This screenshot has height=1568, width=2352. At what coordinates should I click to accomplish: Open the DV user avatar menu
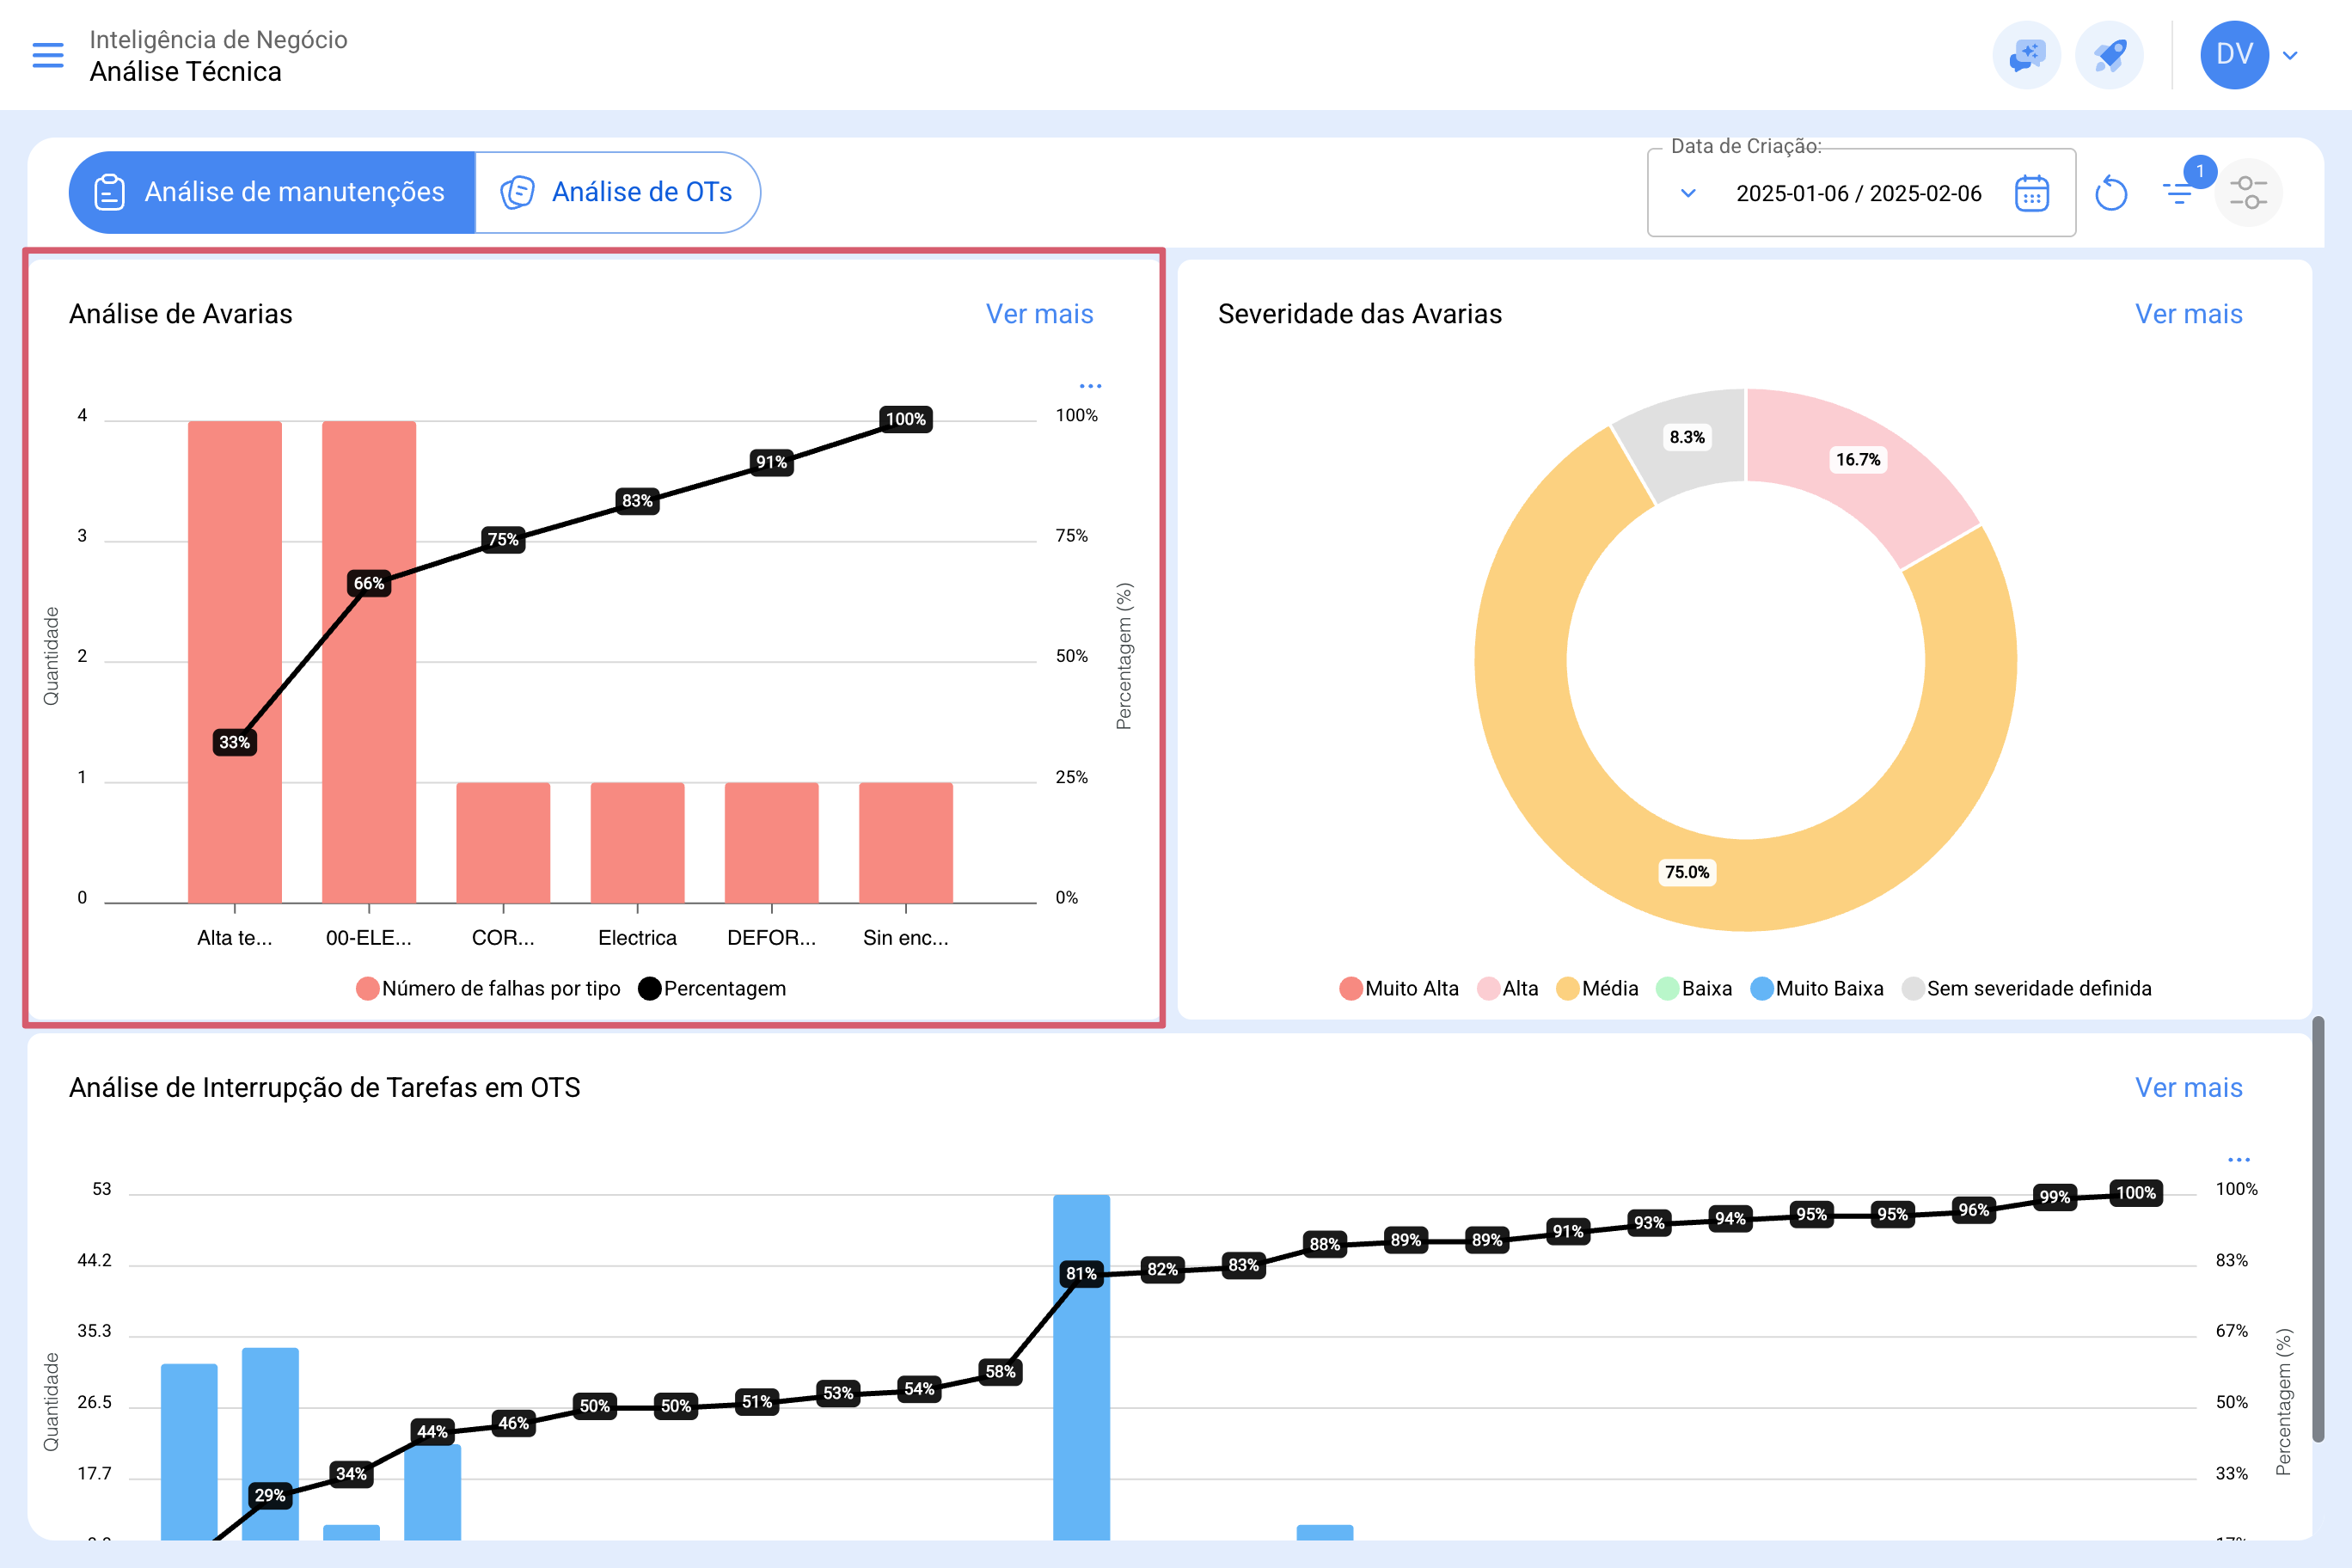coord(2234,55)
